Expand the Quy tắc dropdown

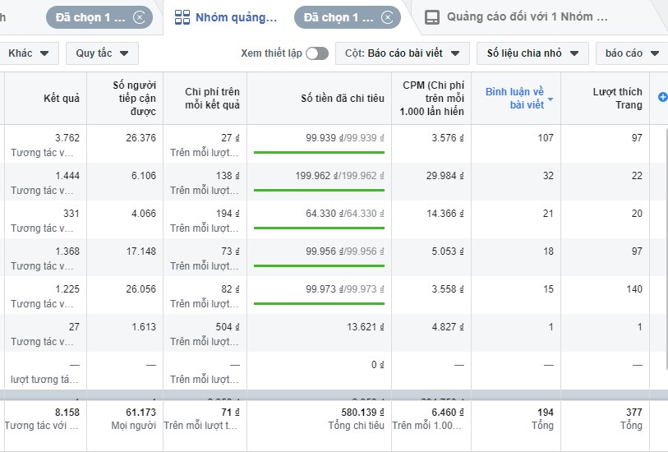tap(102, 53)
